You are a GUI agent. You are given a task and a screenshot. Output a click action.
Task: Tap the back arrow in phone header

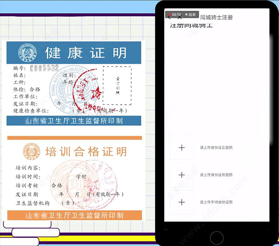168,17
